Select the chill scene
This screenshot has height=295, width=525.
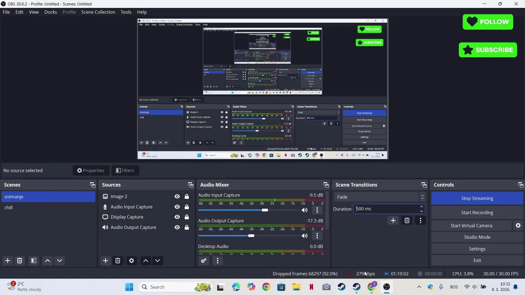coord(48,208)
